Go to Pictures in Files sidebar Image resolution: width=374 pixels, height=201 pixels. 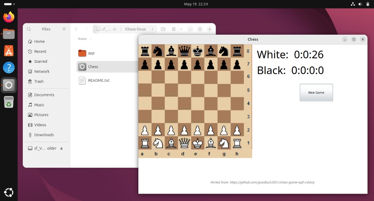pos(46,115)
